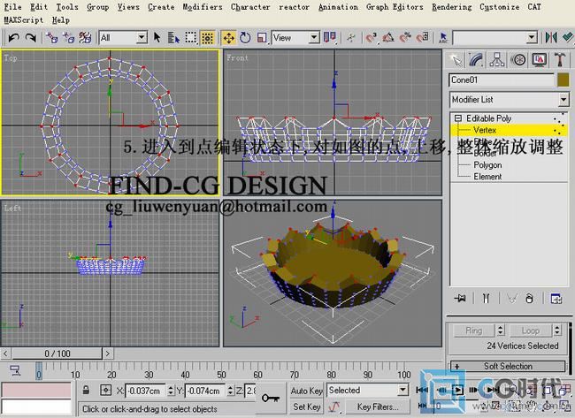Image resolution: width=575 pixels, height=418 pixels.
Task: Step time slider back with left arrow
Action: [x=5, y=353]
